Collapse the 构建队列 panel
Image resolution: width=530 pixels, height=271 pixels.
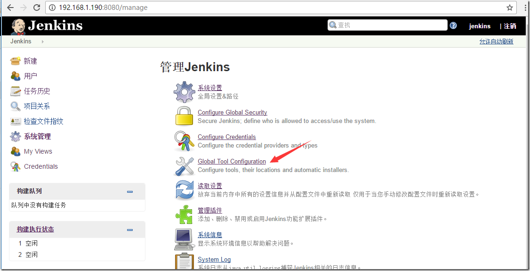pyautogui.click(x=130, y=192)
